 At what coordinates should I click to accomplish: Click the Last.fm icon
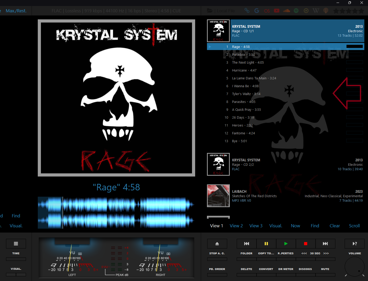click(267, 11)
